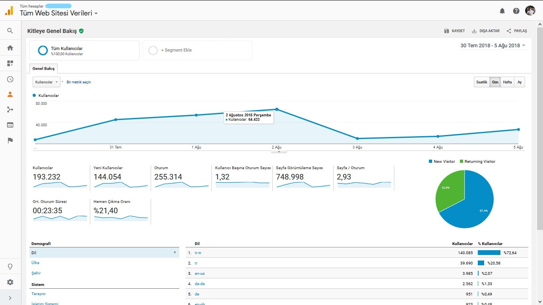Switch chart to Saatlik view
Screen dimensions: 543x305
click(x=481, y=82)
